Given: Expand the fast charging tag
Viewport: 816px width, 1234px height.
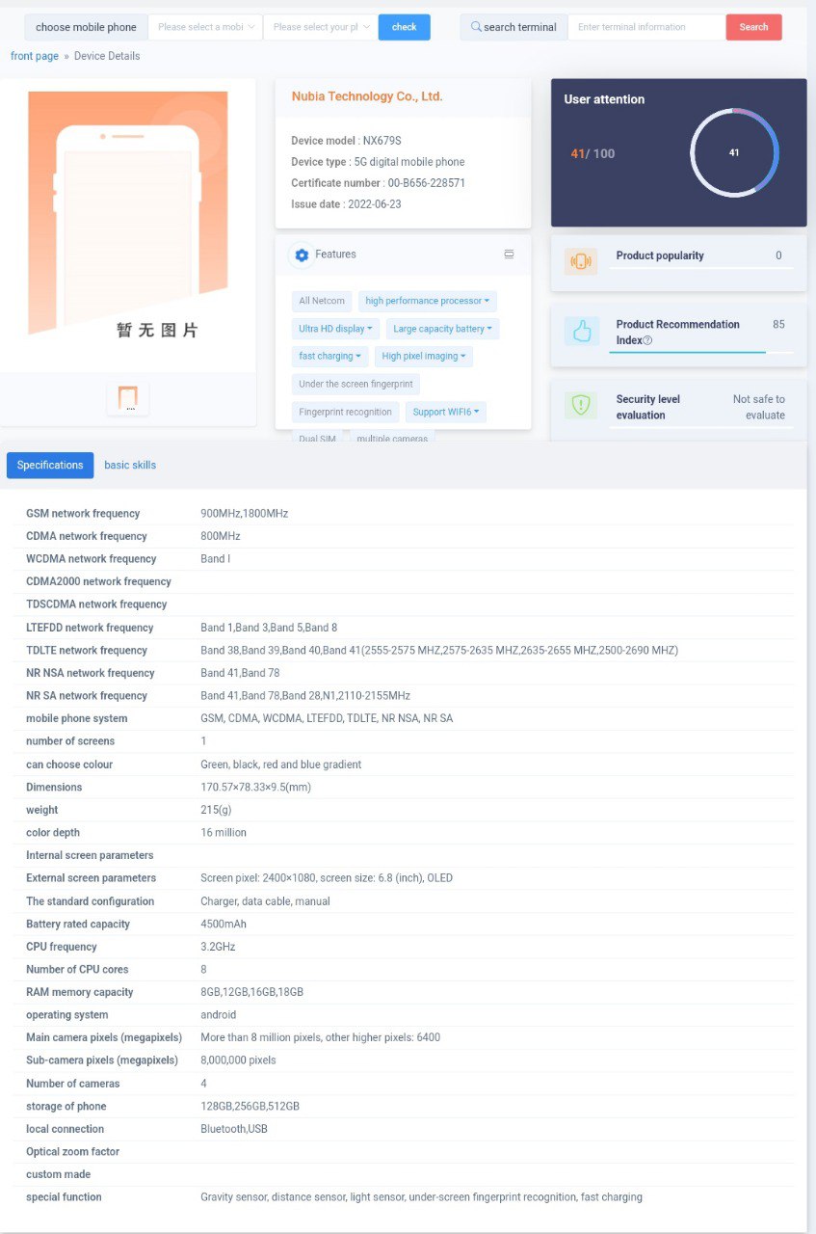Looking at the screenshot, I should pyautogui.click(x=330, y=356).
